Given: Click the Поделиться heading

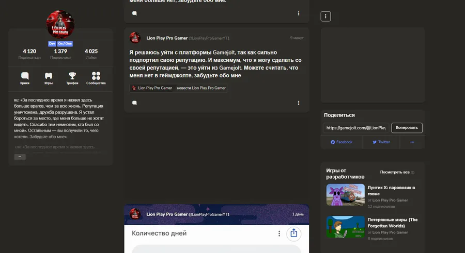Looking at the screenshot, I should point(339,115).
